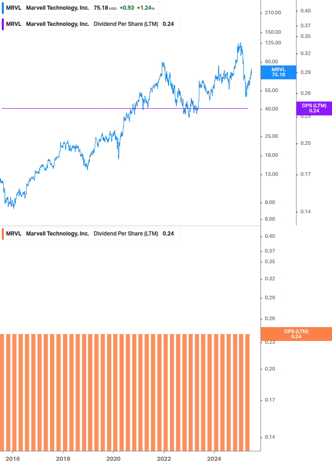Click the 210.00 price axis label

273,13
